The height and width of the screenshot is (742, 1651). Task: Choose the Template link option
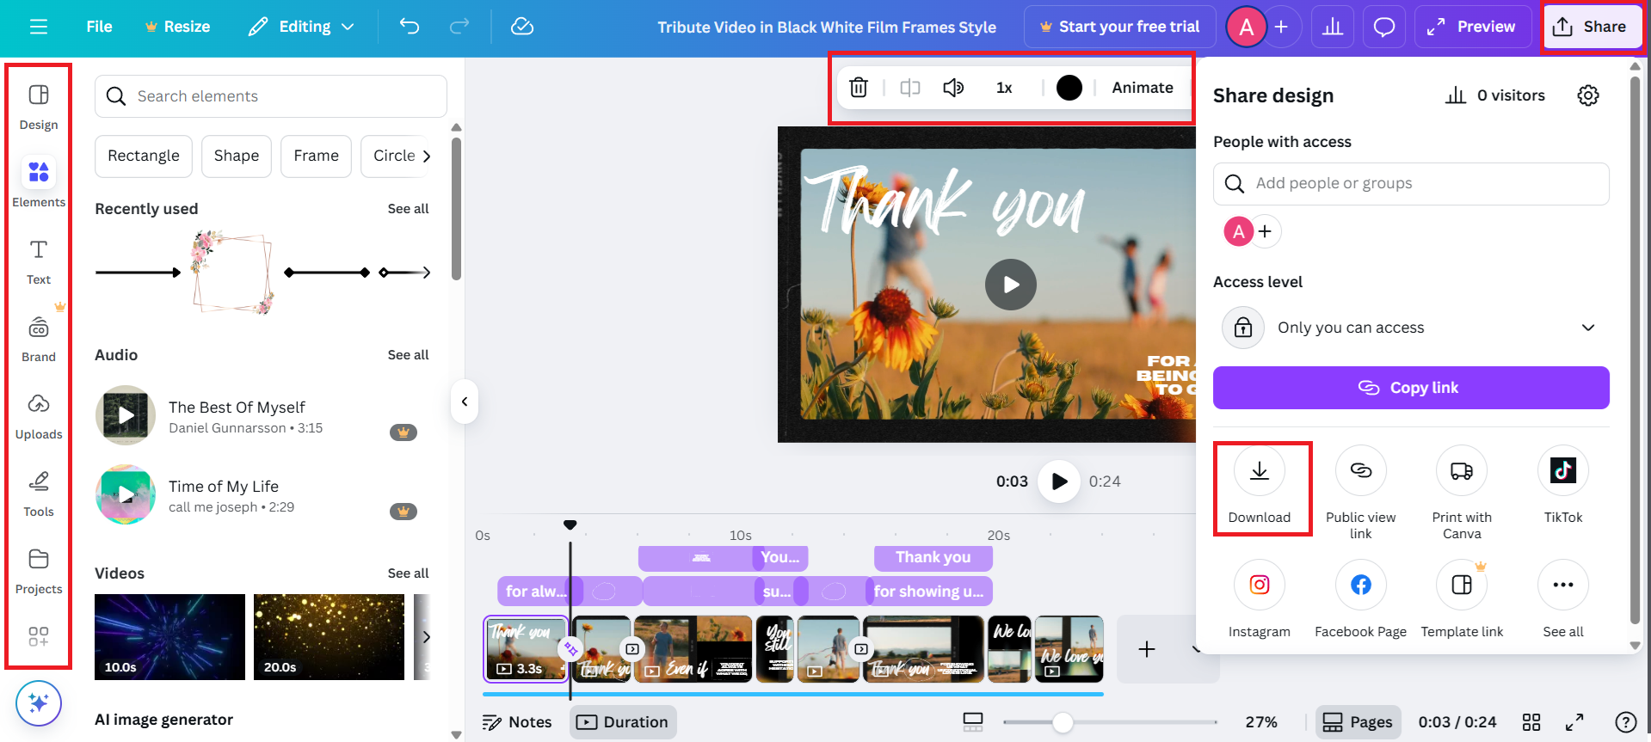[1462, 599]
